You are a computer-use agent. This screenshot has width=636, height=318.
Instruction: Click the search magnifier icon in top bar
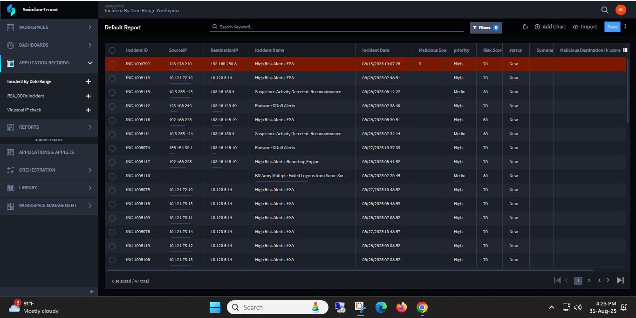pos(605,10)
